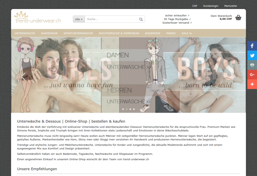Open Nachtwäsche & Homewear menu
This screenshot has height=176, width=257.
click(x=119, y=33)
